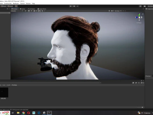
Task: Open the Window menu
Action: tap(28, 4)
